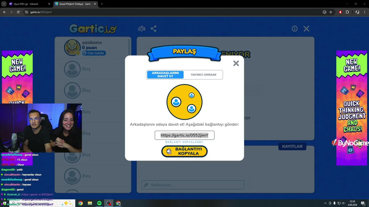The image size is (369, 207).
Task: Switch to the Yayıncı Ekranı tab
Action: 203,75
